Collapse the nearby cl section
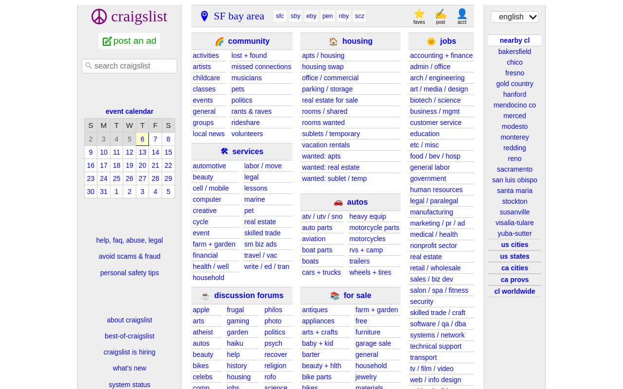The height and width of the screenshot is (389, 623). click(x=514, y=40)
